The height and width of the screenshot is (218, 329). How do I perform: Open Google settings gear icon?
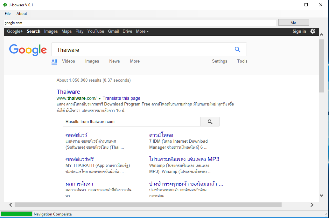coord(313,31)
